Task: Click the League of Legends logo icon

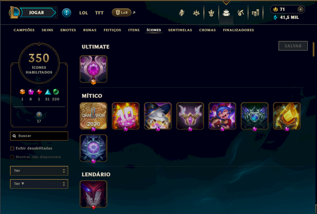Action: click(x=14, y=13)
